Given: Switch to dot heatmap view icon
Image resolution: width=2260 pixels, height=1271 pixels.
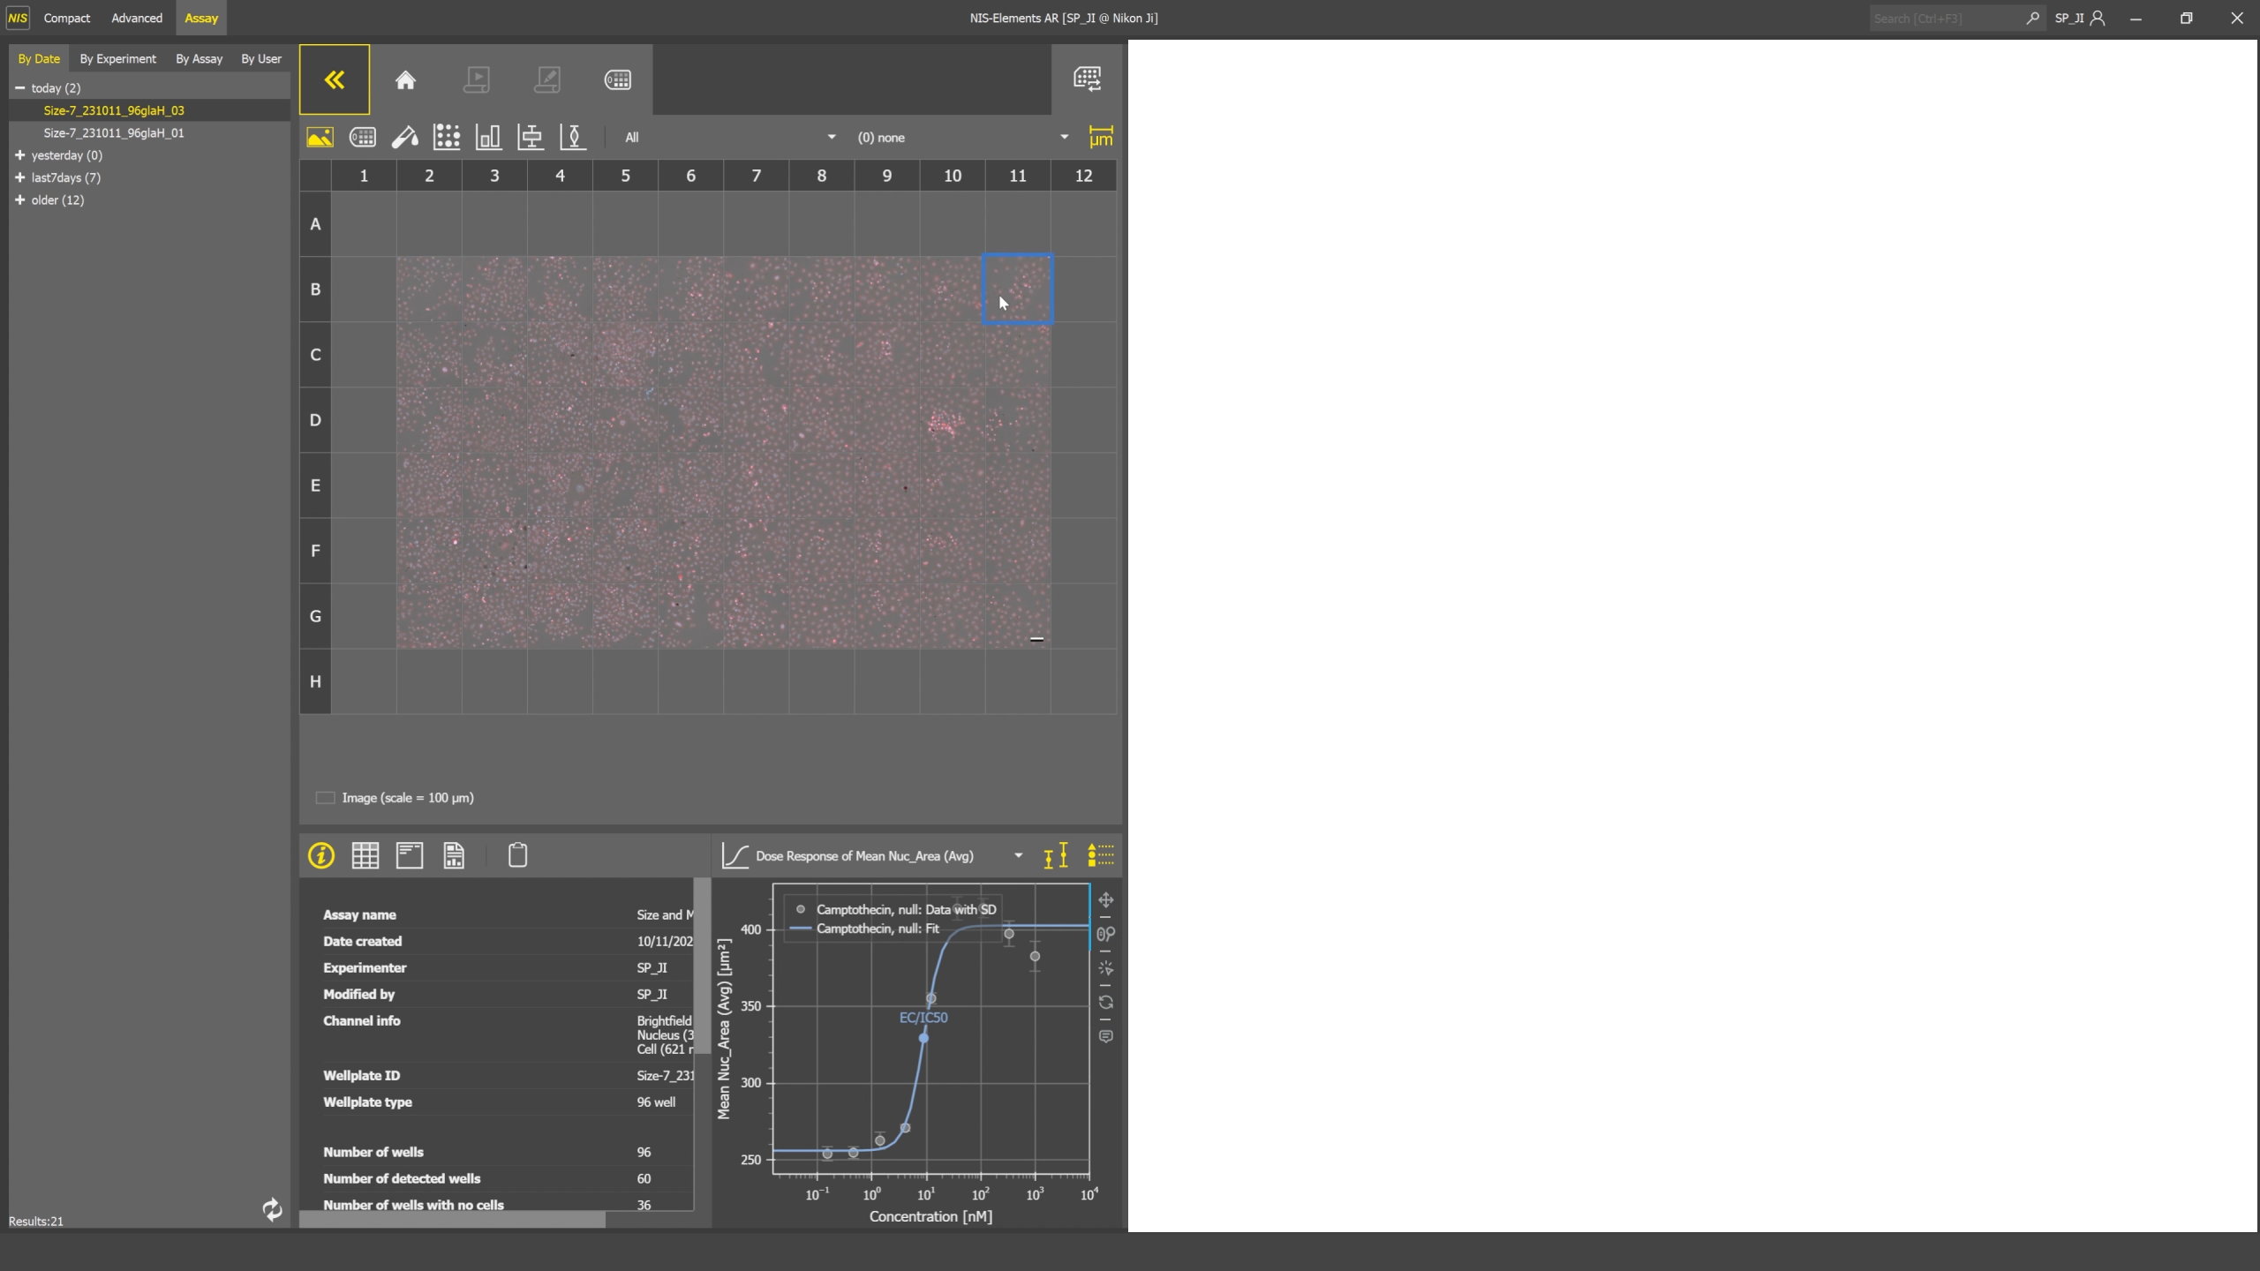Looking at the screenshot, I should [x=447, y=137].
